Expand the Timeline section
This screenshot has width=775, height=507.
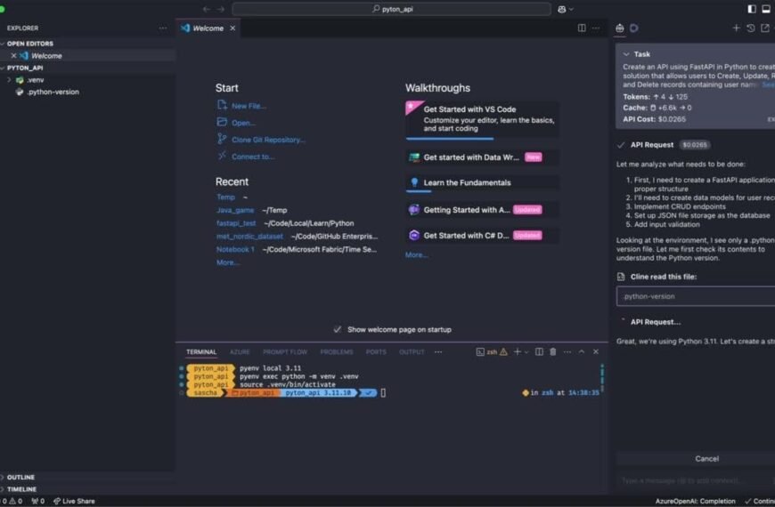coord(20,489)
